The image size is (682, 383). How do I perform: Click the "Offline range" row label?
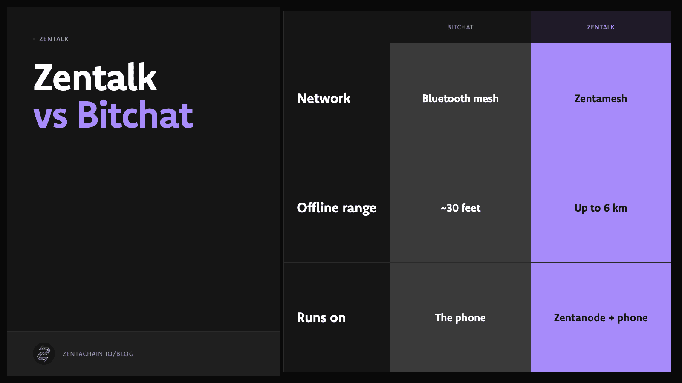point(337,208)
